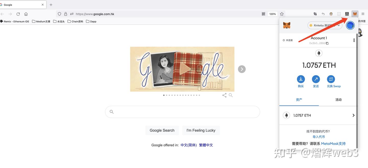Viewport: 368px width, 168px height.
Task: Click the Google Search button
Action: pos(162,130)
